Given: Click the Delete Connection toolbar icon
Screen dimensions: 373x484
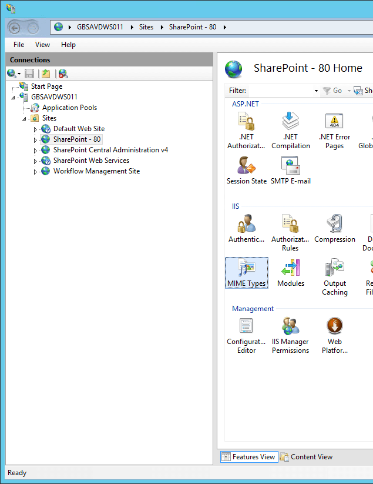Looking at the screenshot, I should click(x=63, y=74).
